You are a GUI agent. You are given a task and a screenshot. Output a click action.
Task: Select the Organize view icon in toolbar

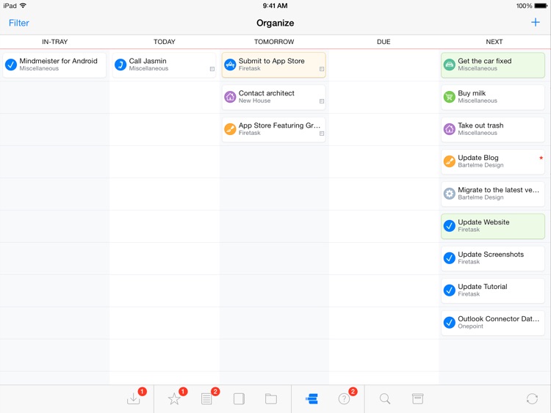click(x=311, y=398)
